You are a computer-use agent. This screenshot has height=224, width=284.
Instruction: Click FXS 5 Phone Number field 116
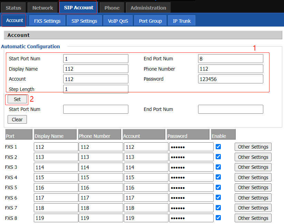[101, 187]
